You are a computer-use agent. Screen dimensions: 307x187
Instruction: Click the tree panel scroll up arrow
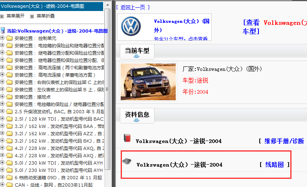108,5
